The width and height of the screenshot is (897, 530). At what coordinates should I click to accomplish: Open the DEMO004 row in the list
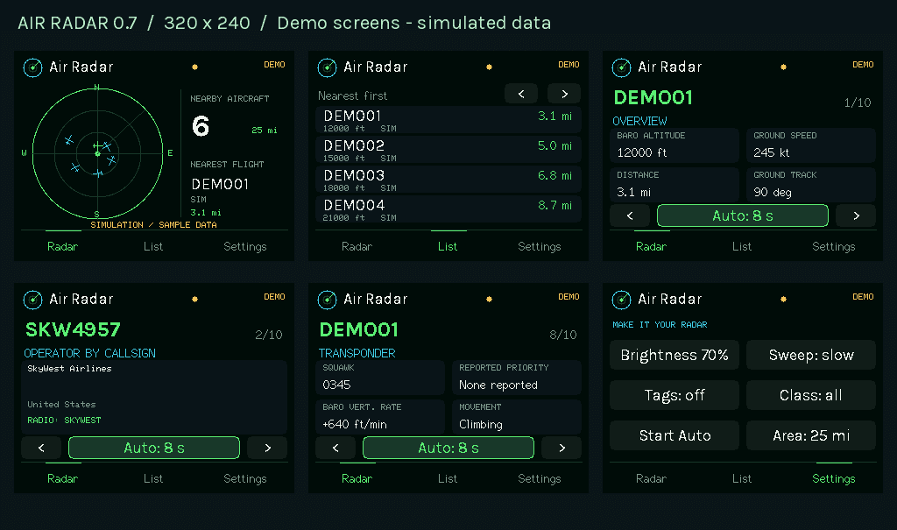pos(448,209)
